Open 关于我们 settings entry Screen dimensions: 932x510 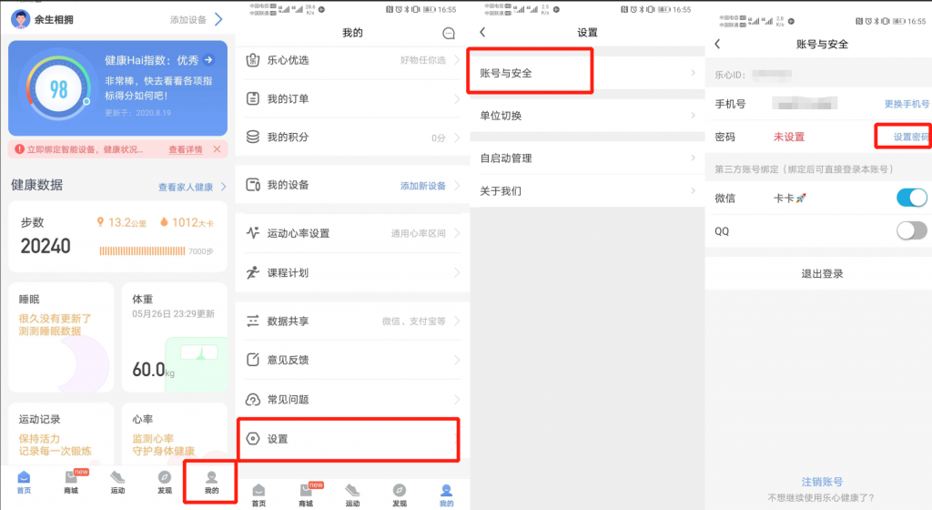[587, 191]
